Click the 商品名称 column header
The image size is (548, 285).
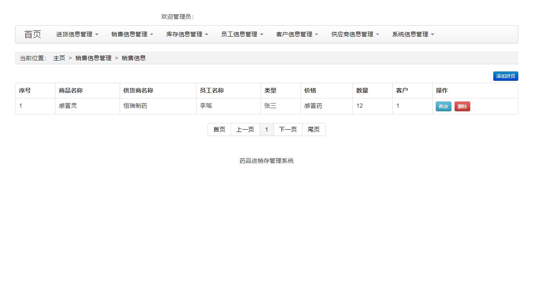pos(68,90)
